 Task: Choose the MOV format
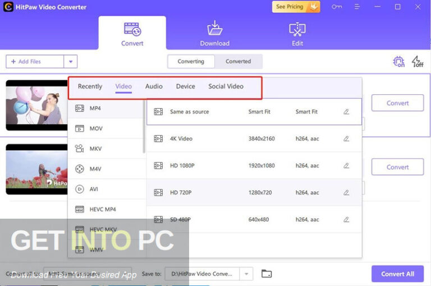tap(106, 128)
